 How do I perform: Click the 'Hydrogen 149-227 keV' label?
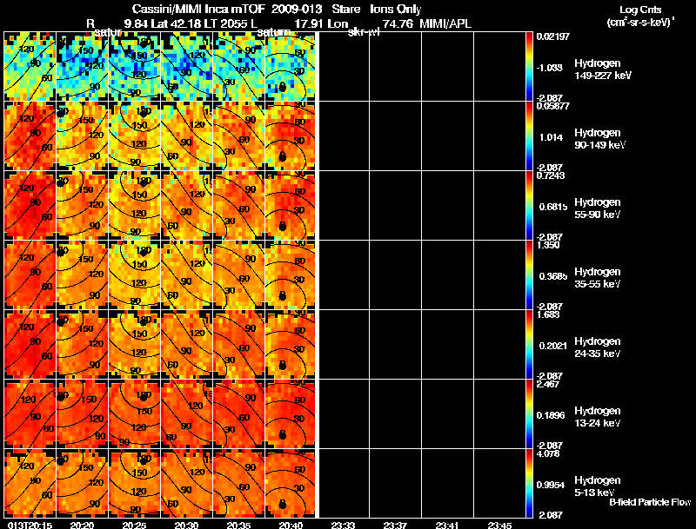tap(603, 69)
